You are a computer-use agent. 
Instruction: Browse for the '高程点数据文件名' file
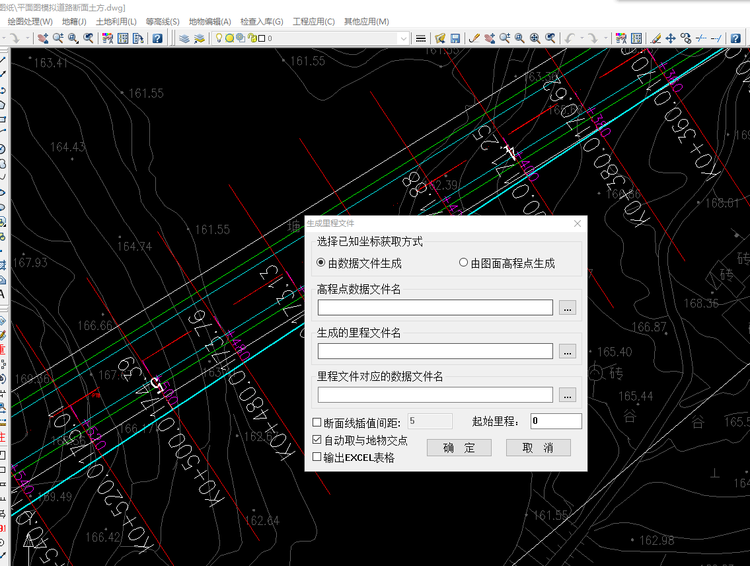[x=567, y=307]
